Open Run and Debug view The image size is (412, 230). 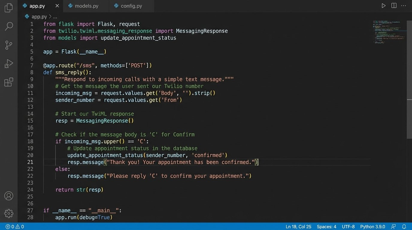tap(9, 63)
